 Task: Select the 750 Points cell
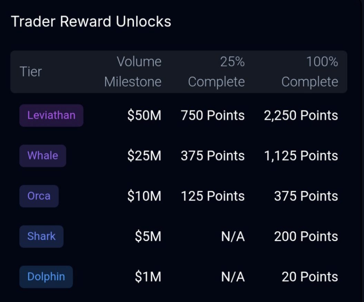213,115
